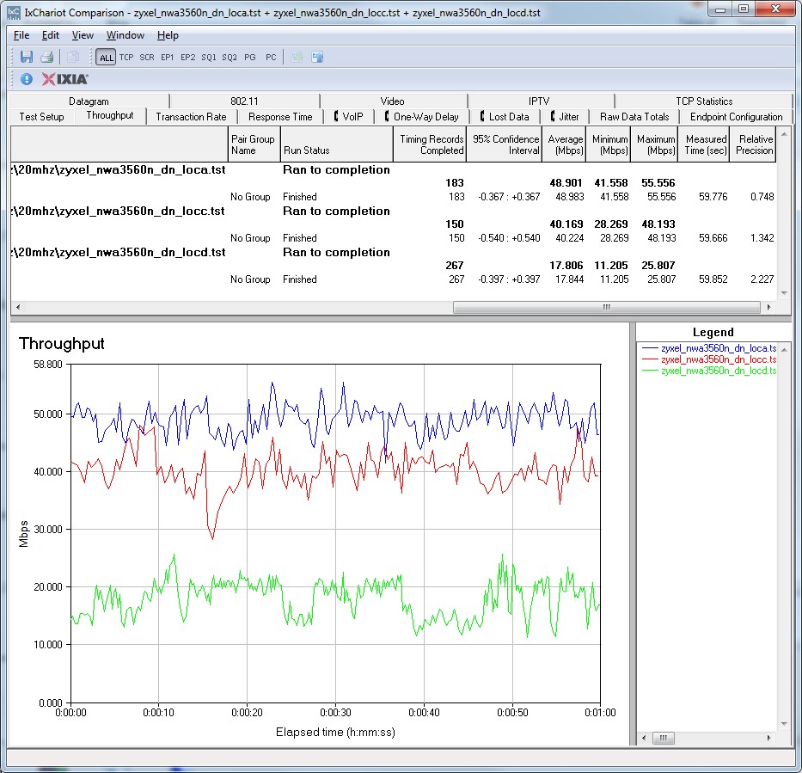Click the Maximum (Mbps) column header
This screenshot has height=773, width=802.
[654, 144]
